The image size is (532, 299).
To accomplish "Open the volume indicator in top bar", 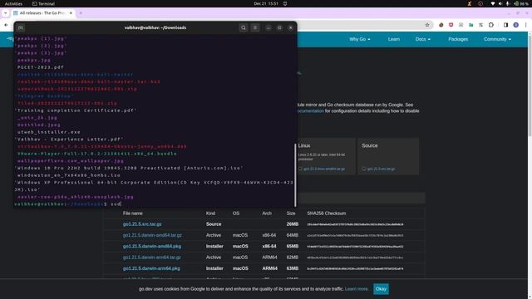I will click(500, 3).
